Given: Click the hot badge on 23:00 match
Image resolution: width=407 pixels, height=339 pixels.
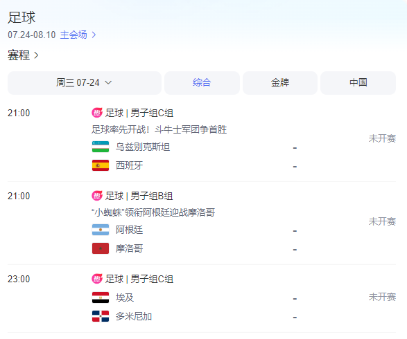Looking at the screenshot, I should click(97, 279).
